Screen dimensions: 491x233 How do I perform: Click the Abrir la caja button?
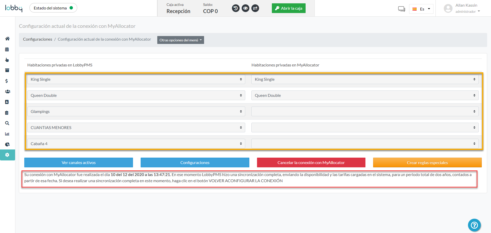coord(288,8)
